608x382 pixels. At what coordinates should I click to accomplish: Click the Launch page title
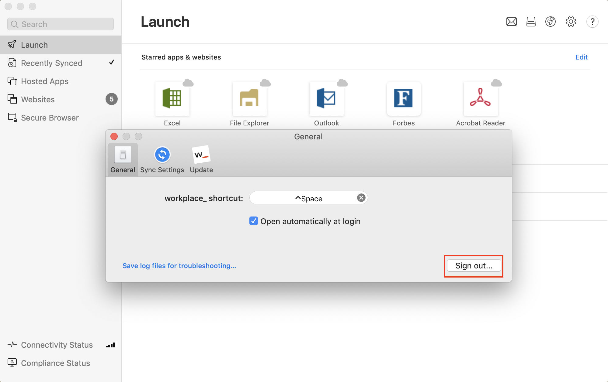coord(165,22)
